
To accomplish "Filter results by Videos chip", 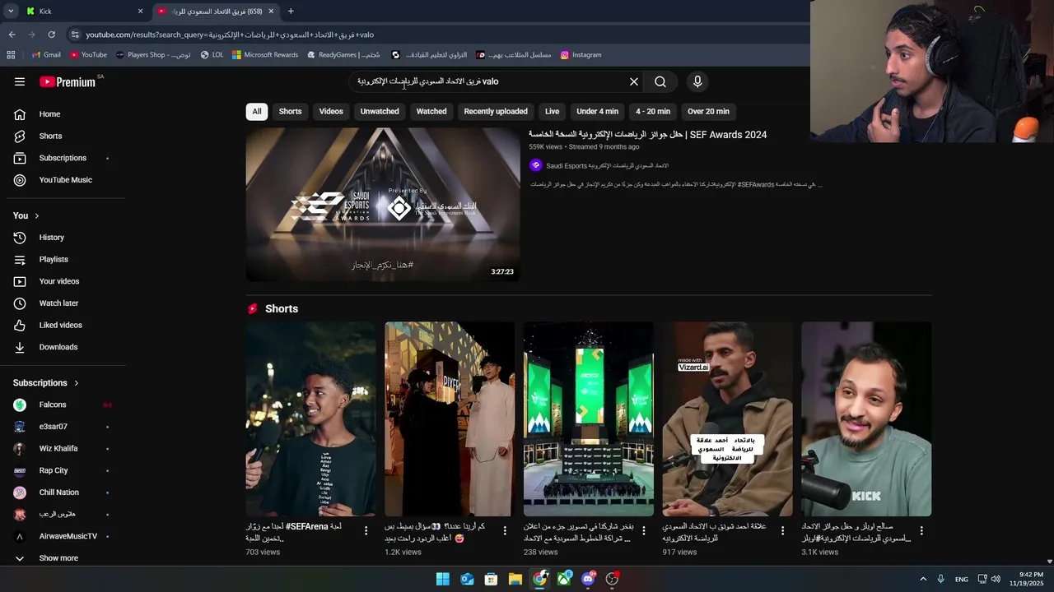I will (x=331, y=111).
